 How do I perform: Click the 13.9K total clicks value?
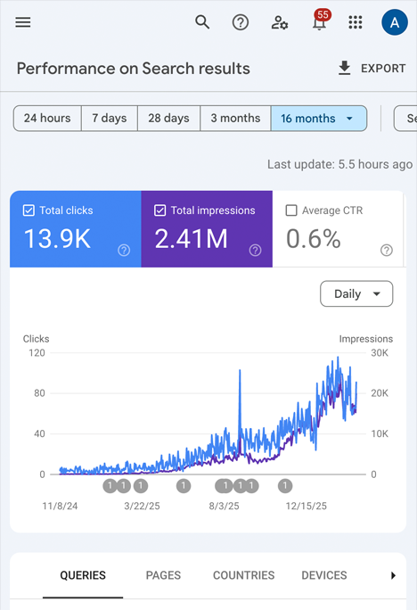[57, 238]
